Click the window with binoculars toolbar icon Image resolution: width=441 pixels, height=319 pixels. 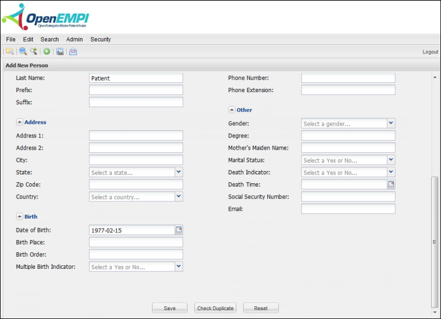coord(60,52)
